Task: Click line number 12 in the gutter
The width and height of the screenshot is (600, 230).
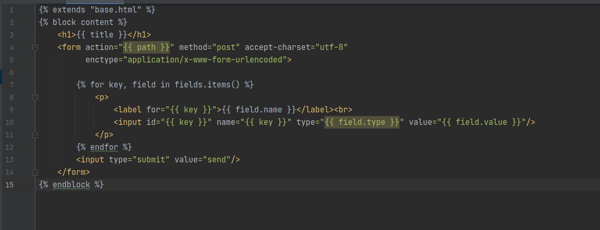Action: pos(9,147)
